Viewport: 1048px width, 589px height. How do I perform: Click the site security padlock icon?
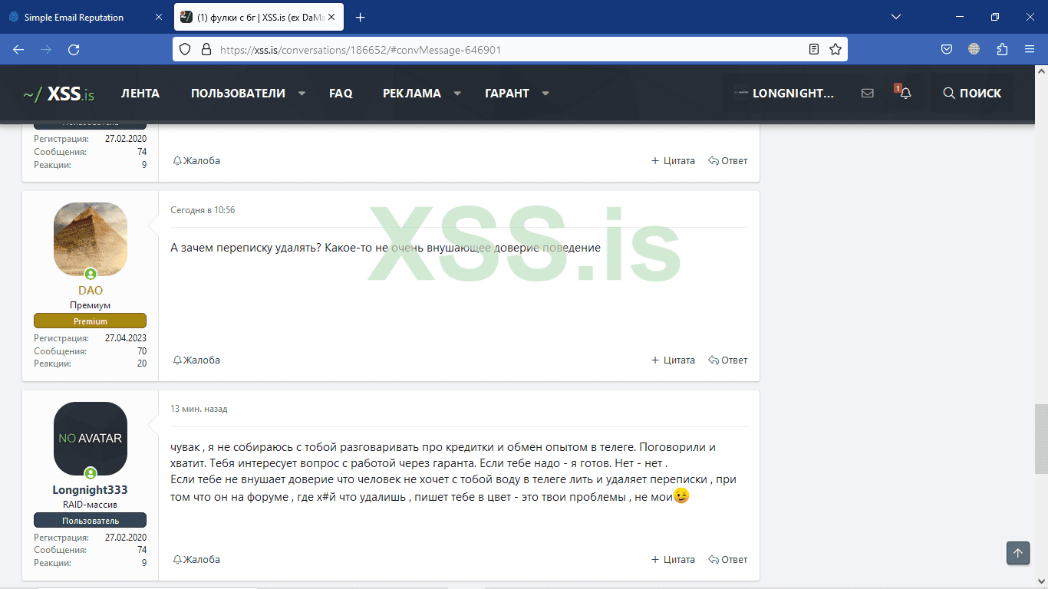[206, 49]
